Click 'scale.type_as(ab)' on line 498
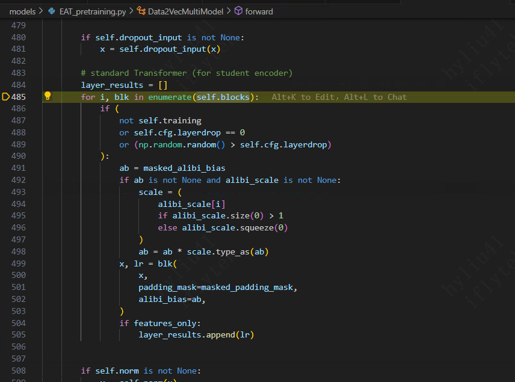The width and height of the screenshot is (515, 382). (x=227, y=251)
